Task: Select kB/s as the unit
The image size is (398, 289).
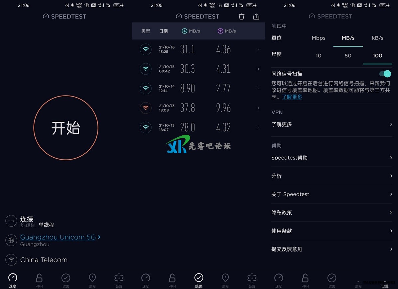Action: pyautogui.click(x=377, y=38)
